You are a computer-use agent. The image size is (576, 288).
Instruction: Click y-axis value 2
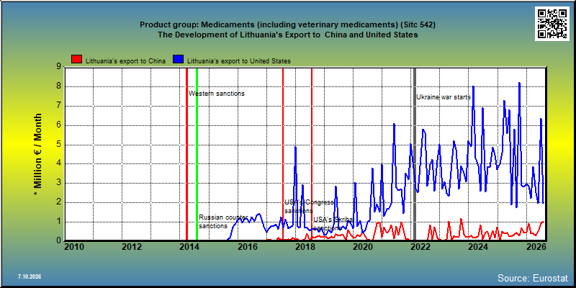tap(58, 202)
